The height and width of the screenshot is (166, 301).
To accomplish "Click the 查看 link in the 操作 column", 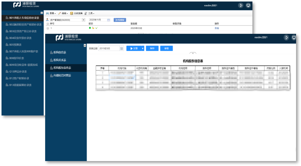I will point(217,28).
